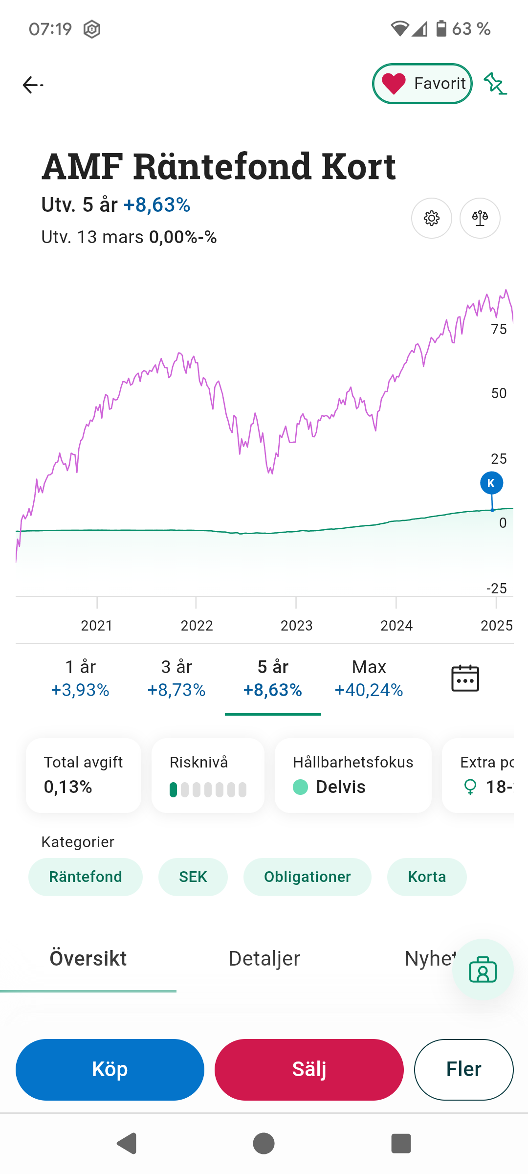Tap the Android home button
This screenshot has width=528, height=1174.
tap(264, 1144)
